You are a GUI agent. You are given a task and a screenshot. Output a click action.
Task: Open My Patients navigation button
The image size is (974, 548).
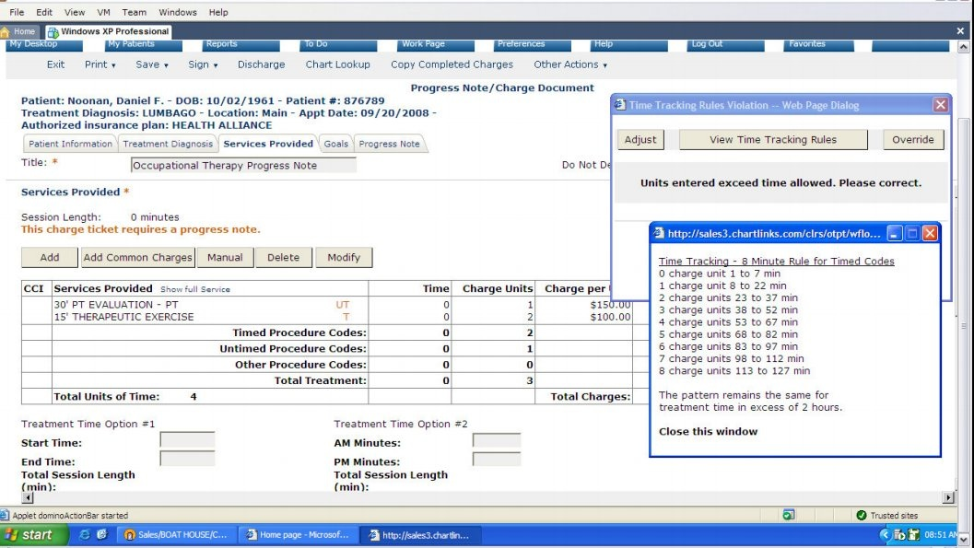144,45
